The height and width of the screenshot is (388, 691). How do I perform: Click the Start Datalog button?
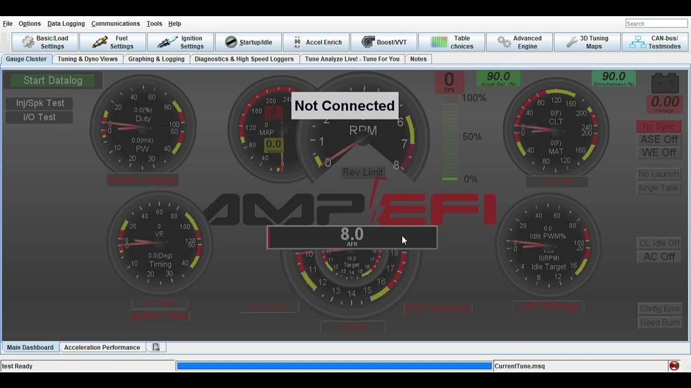click(x=53, y=80)
